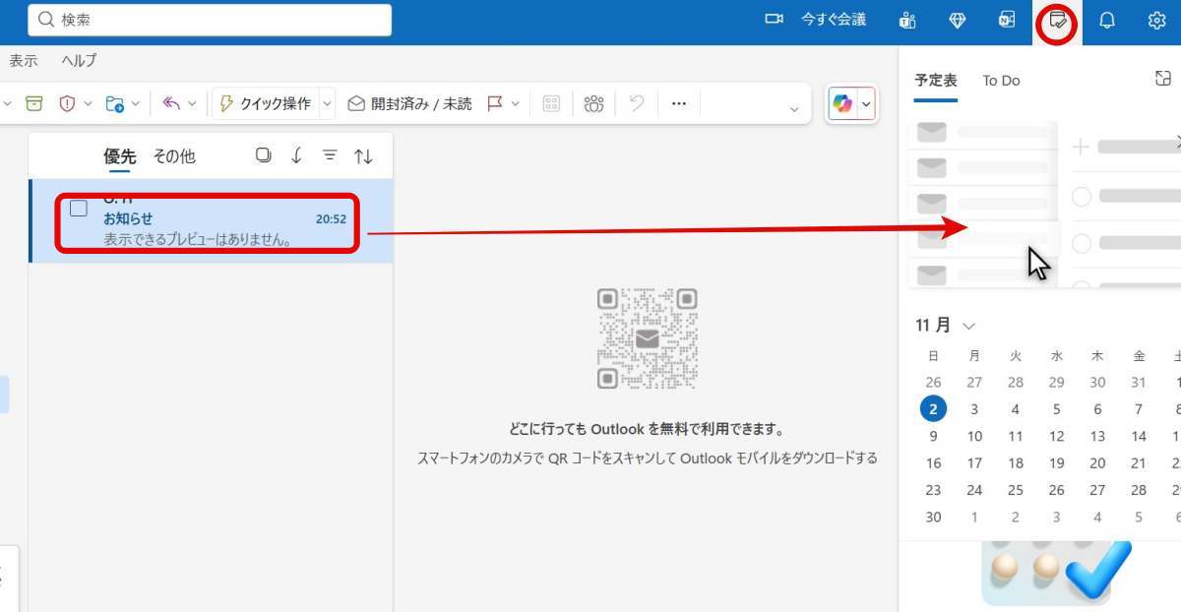
Task: Click the report spam shield icon
Action: coord(68,102)
